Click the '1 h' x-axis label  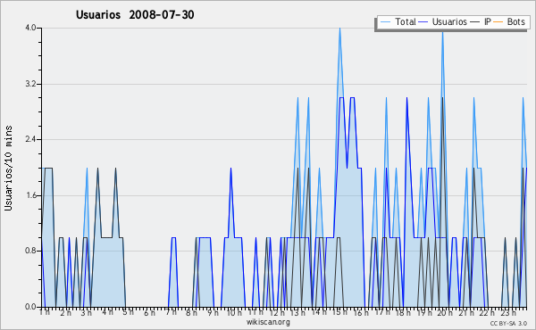coord(45,312)
